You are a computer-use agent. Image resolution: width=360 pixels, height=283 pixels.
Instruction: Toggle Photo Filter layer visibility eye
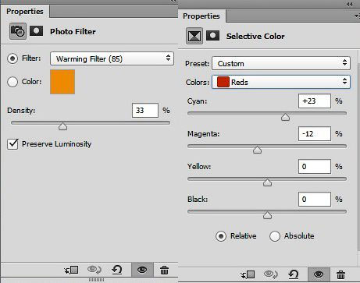[x=142, y=270]
